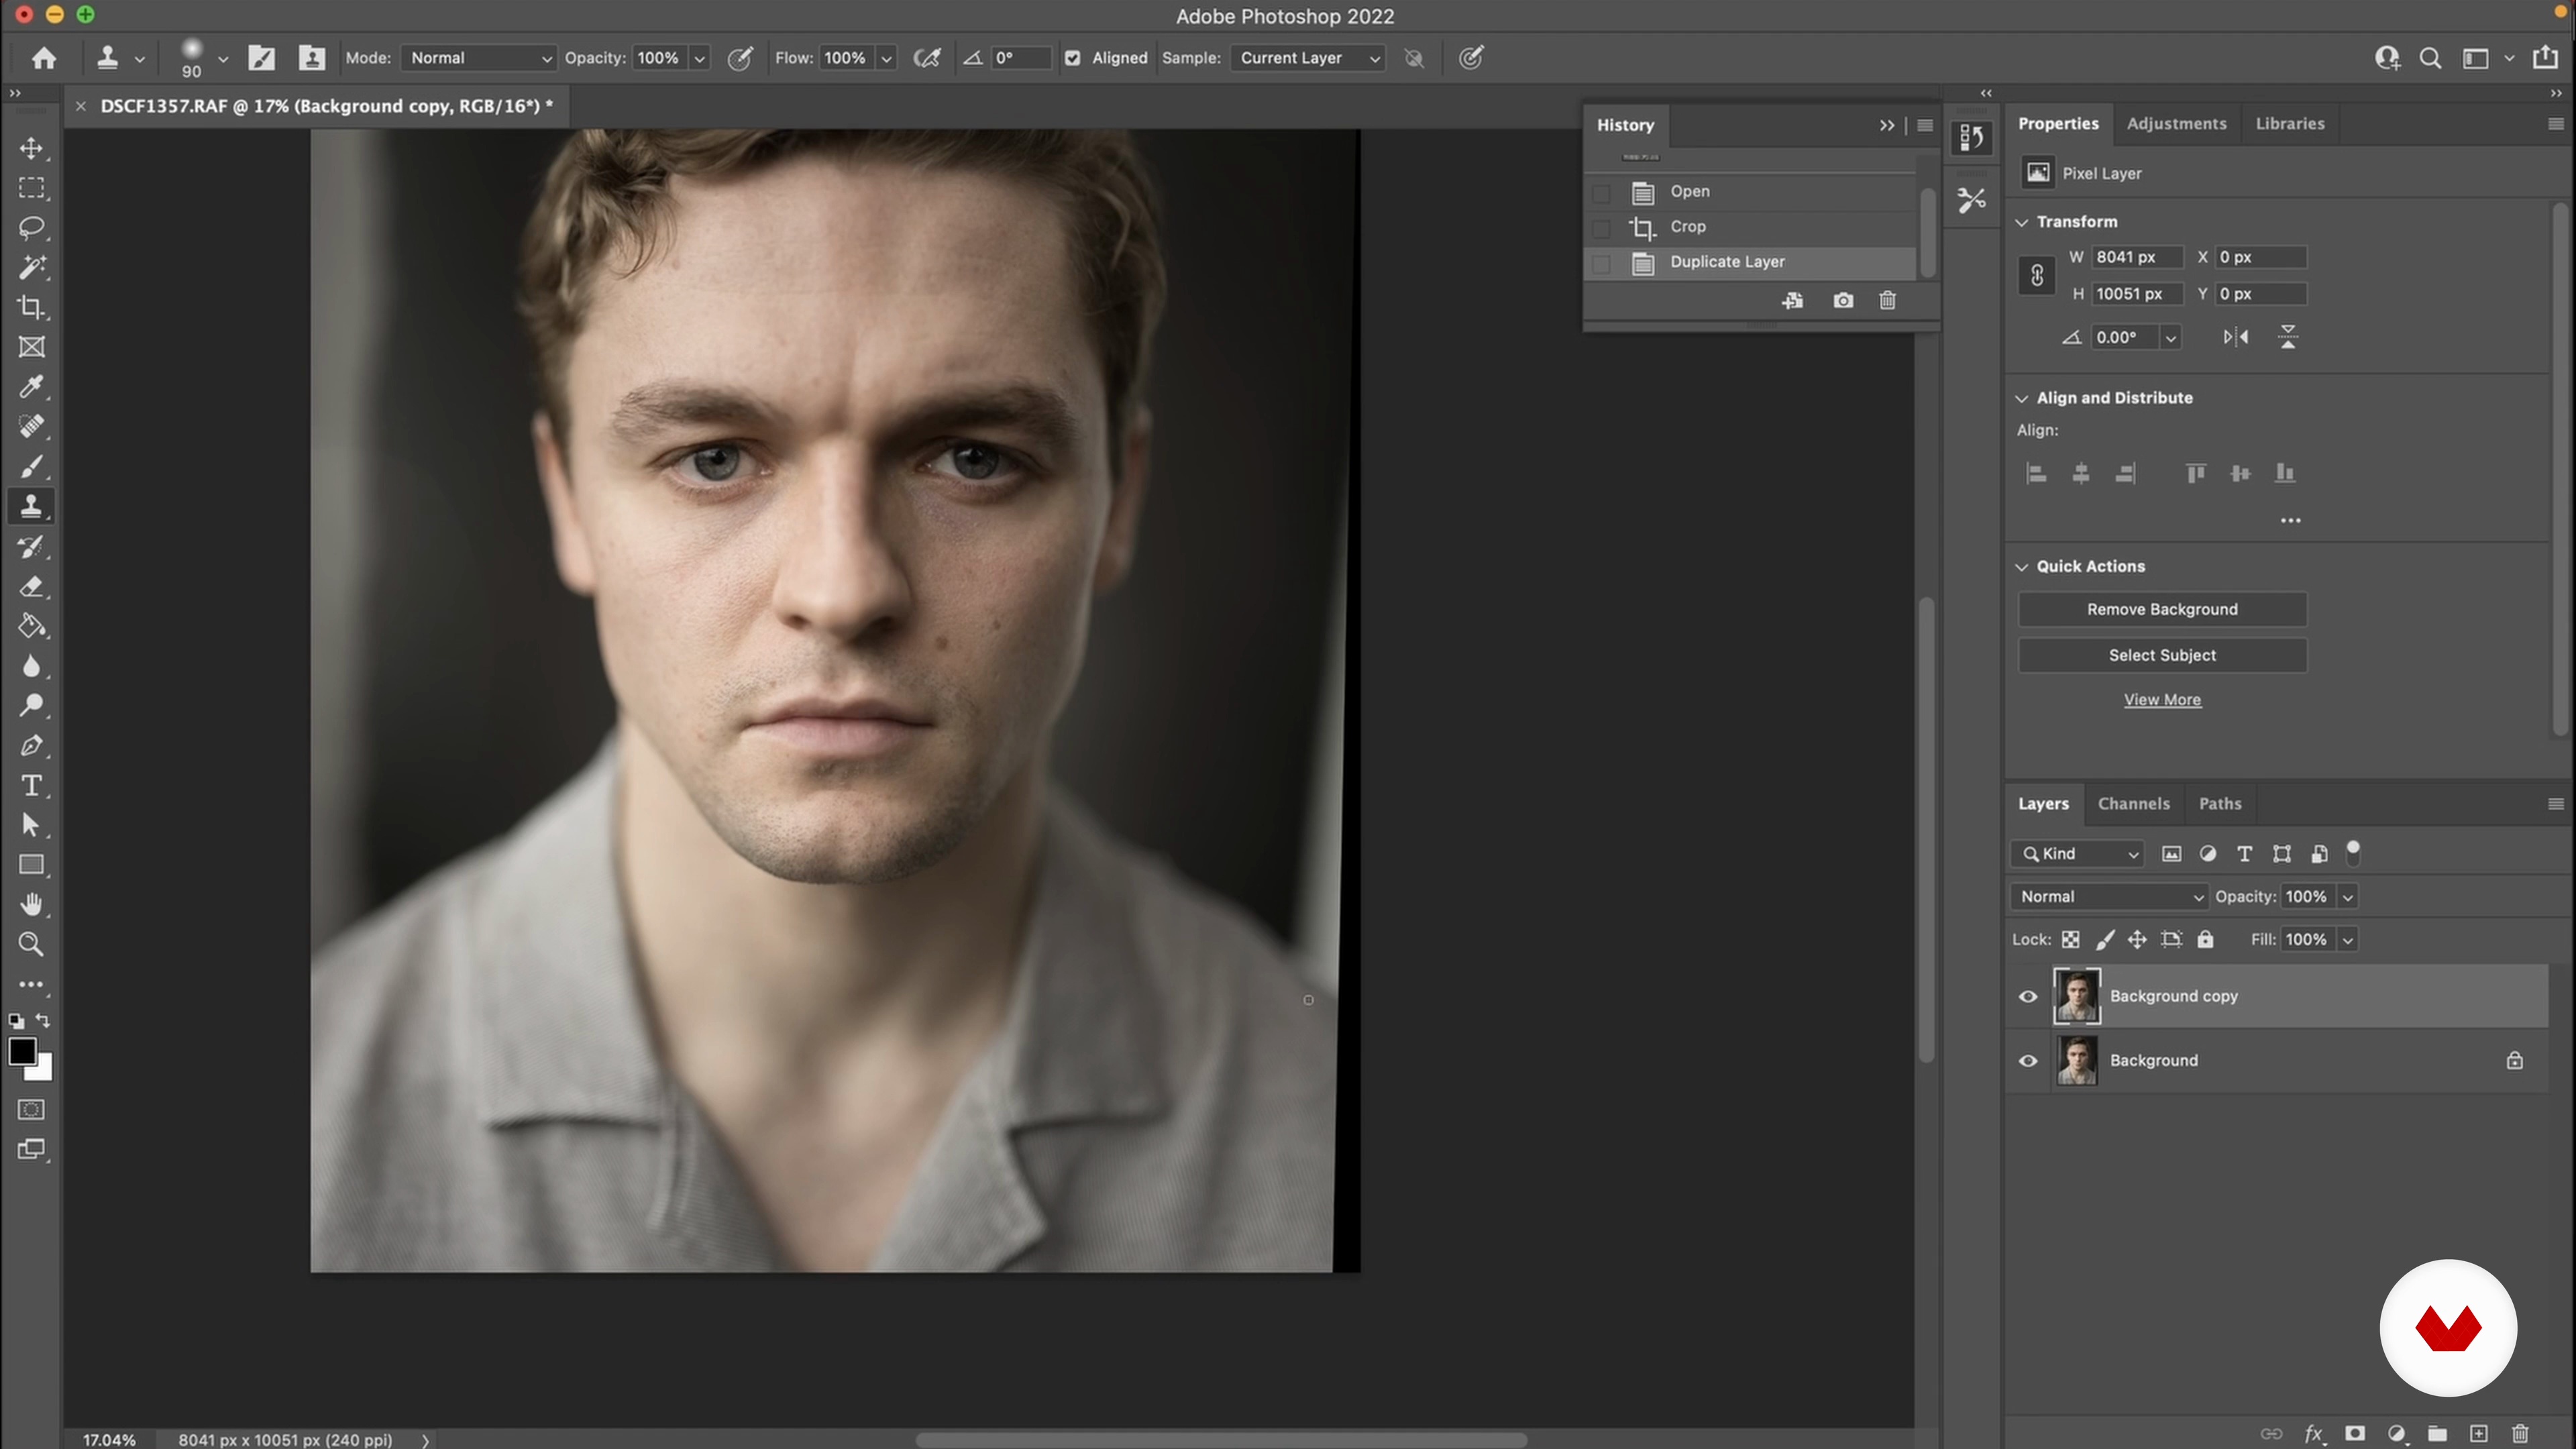Select the DSCF1357.RAF document tab
This screenshot has height=1449, width=2576.
tap(326, 106)
